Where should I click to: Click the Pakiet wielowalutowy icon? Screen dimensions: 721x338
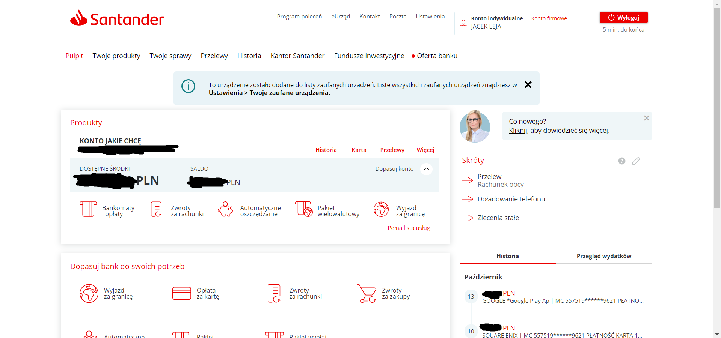[304, 209]
